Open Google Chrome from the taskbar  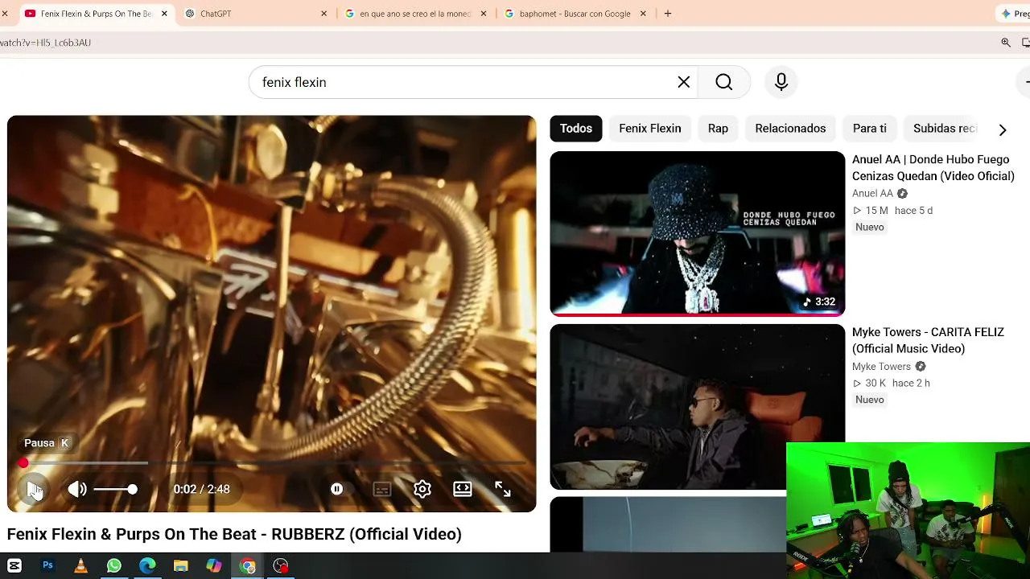click(248, 566)
